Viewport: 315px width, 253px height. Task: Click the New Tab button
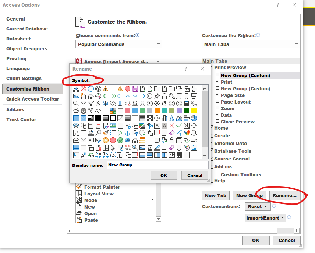pos(216,195)
